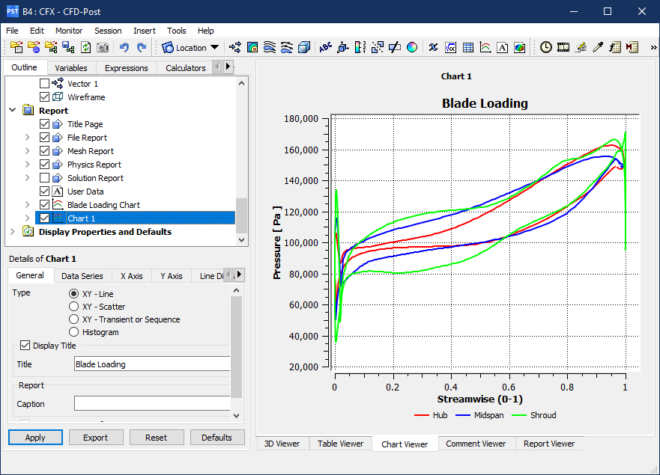
Task: Open the Timestep Selector clock icon
Action: click(546, 47)
